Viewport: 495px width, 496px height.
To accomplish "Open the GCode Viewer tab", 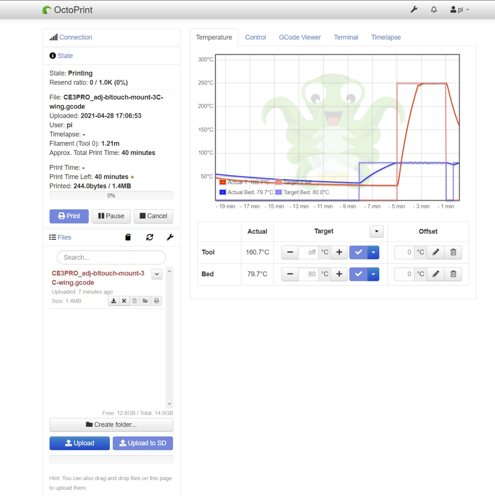I will coord(300,38).
